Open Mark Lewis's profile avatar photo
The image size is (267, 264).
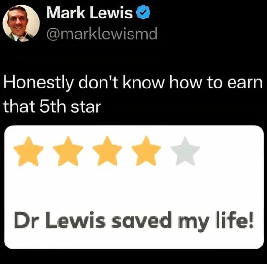pos(21,23)
